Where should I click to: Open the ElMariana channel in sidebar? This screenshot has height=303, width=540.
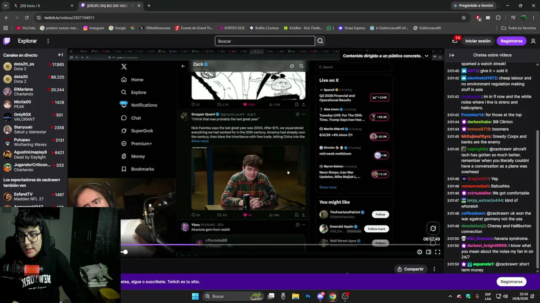click(x=34, y=92)
